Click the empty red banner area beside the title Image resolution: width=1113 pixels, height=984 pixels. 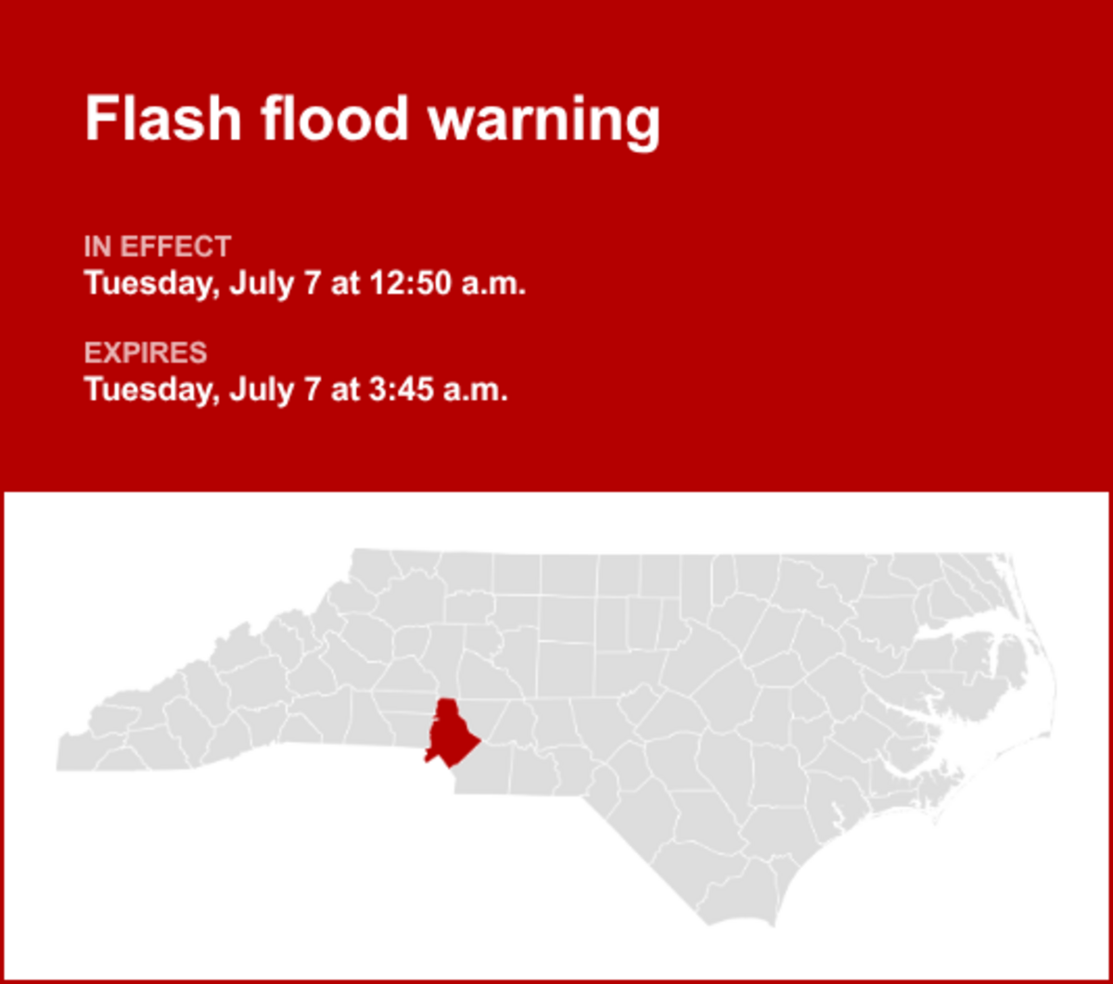[881, 121]
